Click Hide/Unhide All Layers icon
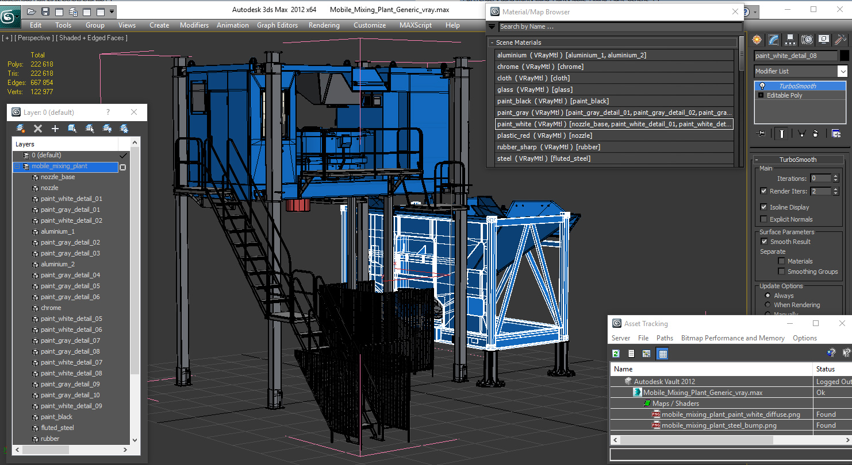Screen dimensions: 852x465 coord(107,129)
